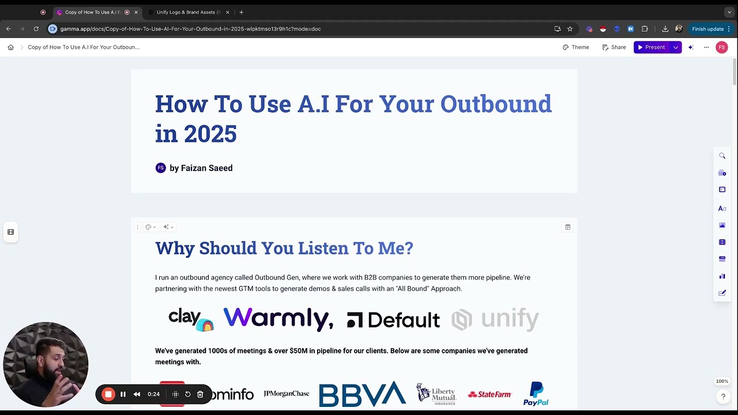Expand the card style palette dropdown
The image size is (738, 415).
[150, 227]
